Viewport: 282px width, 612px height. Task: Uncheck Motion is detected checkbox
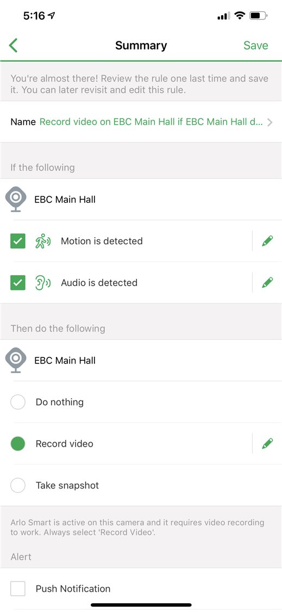(17, 241)
